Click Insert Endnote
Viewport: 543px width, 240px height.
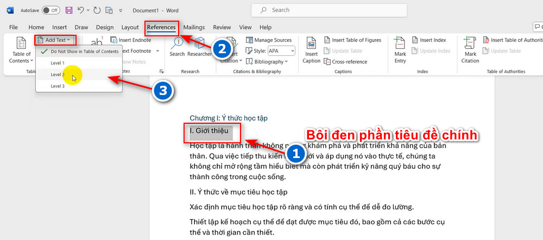point(130,40)
